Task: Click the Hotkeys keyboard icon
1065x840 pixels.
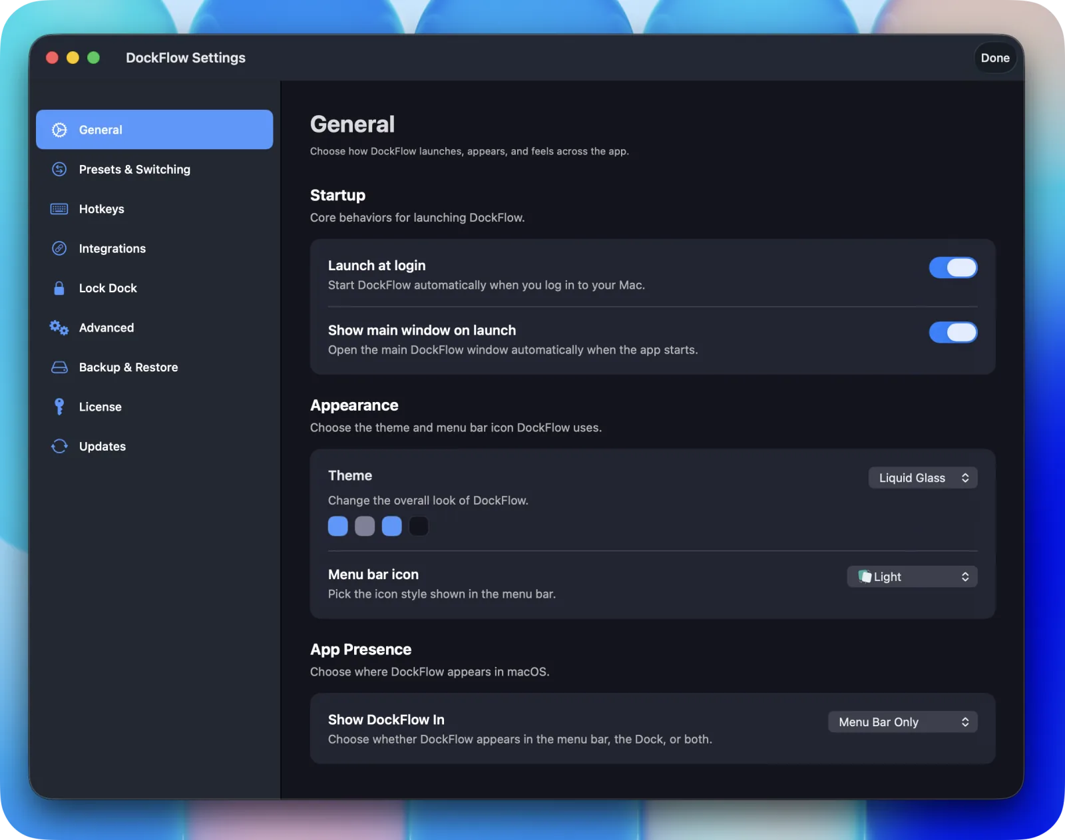Action: (59, 209)
